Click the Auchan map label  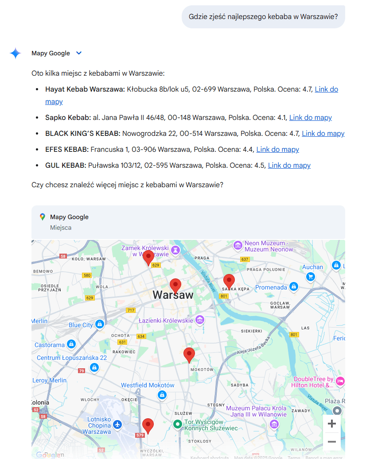click(313, 267)
